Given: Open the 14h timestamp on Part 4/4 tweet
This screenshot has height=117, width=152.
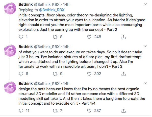Looking at the screenshot, I should pos(66,84).
